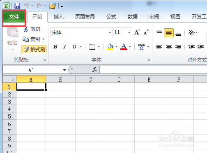Switch to the 数据 tab
Screen dimensions: 207x153
133,17
